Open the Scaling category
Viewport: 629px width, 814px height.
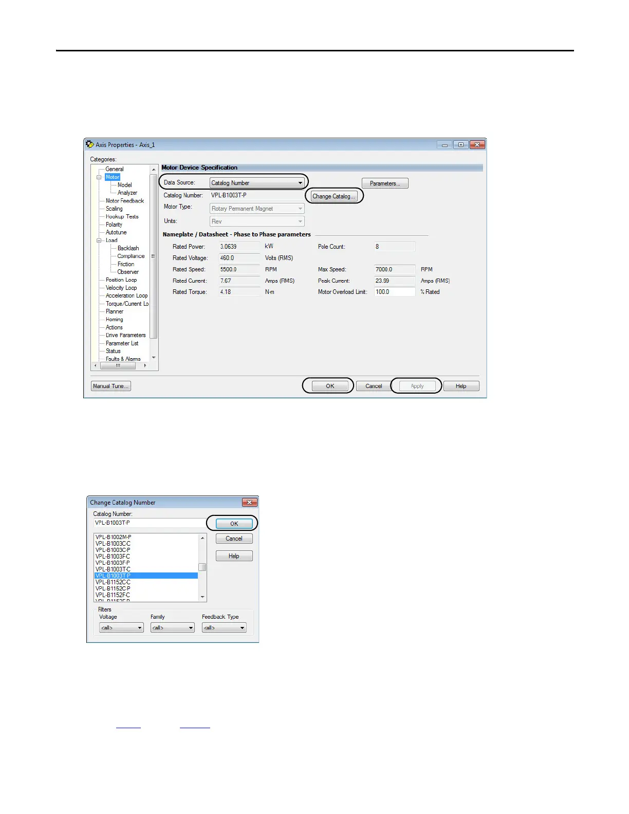point(114,209)
